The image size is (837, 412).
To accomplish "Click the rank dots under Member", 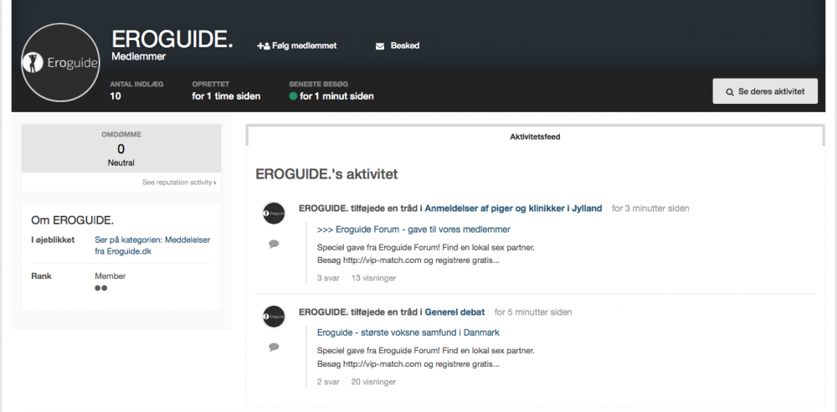I will coord(101,288).
